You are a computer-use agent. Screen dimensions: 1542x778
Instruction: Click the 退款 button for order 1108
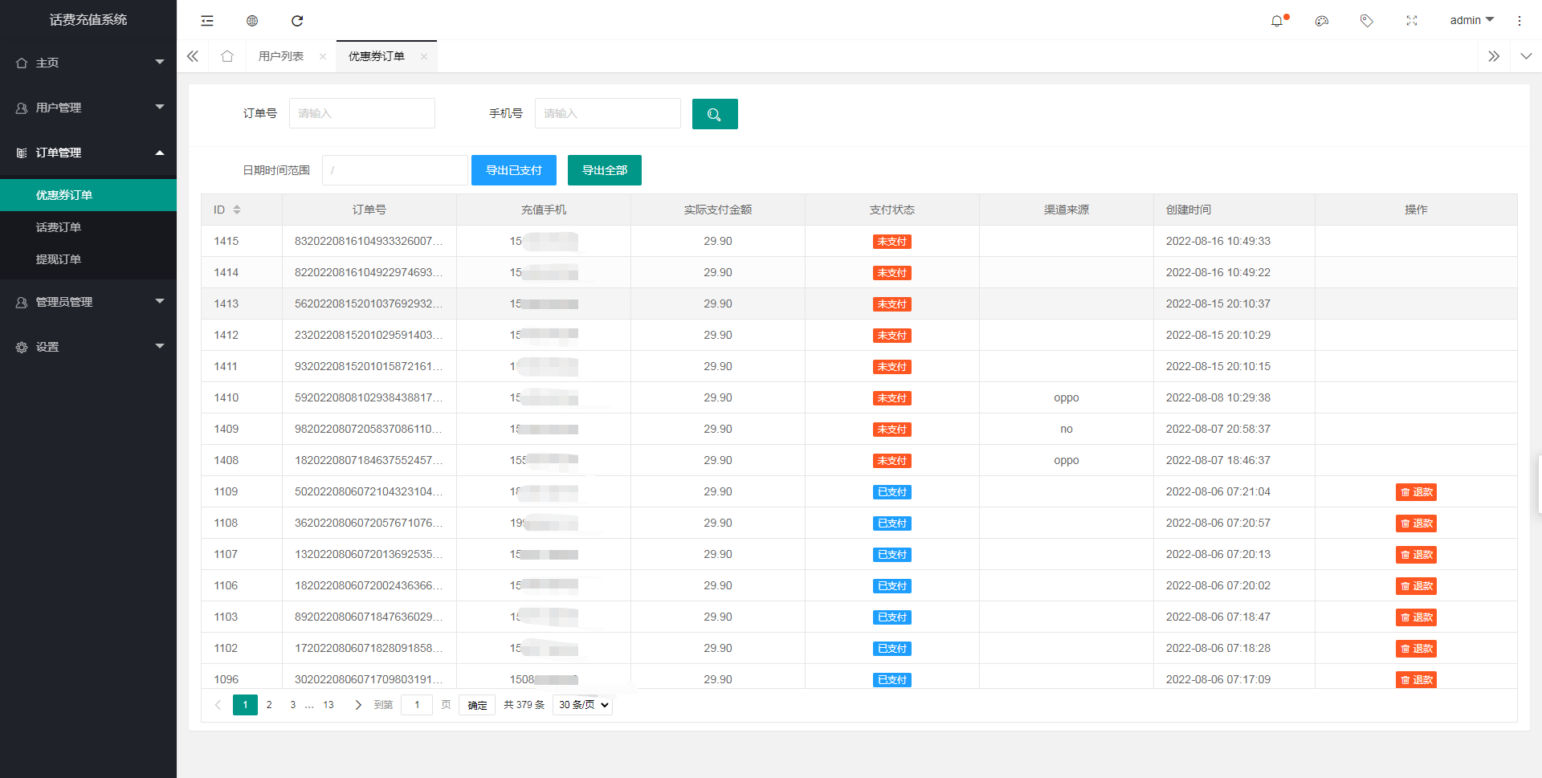pos(1416,523)
